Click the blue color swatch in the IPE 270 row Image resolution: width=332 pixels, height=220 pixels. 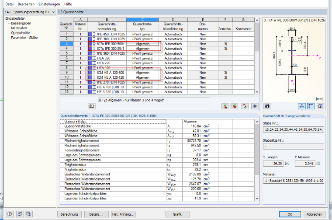(90, 82)
